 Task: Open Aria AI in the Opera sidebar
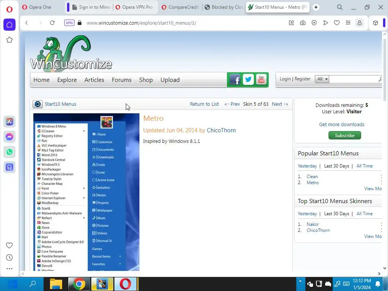click(x=9, y=122)
